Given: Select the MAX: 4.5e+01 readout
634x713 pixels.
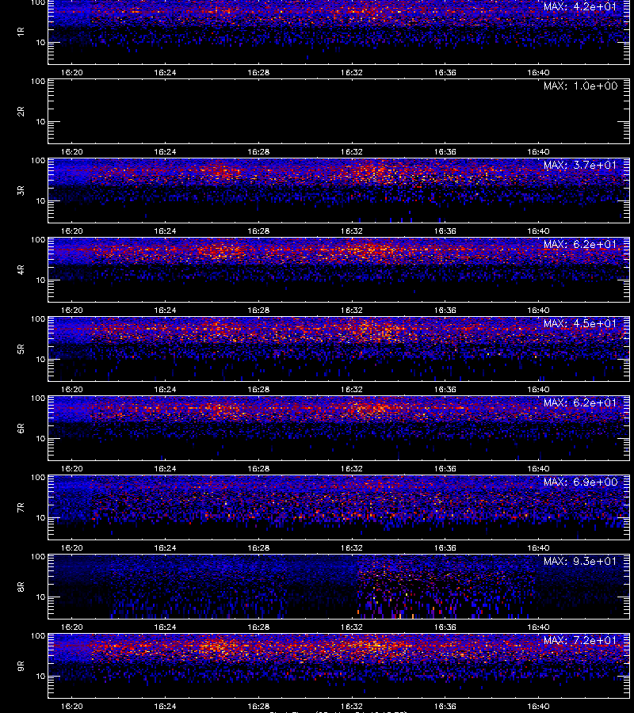Looking at the screenshot, I should point(580,324).
